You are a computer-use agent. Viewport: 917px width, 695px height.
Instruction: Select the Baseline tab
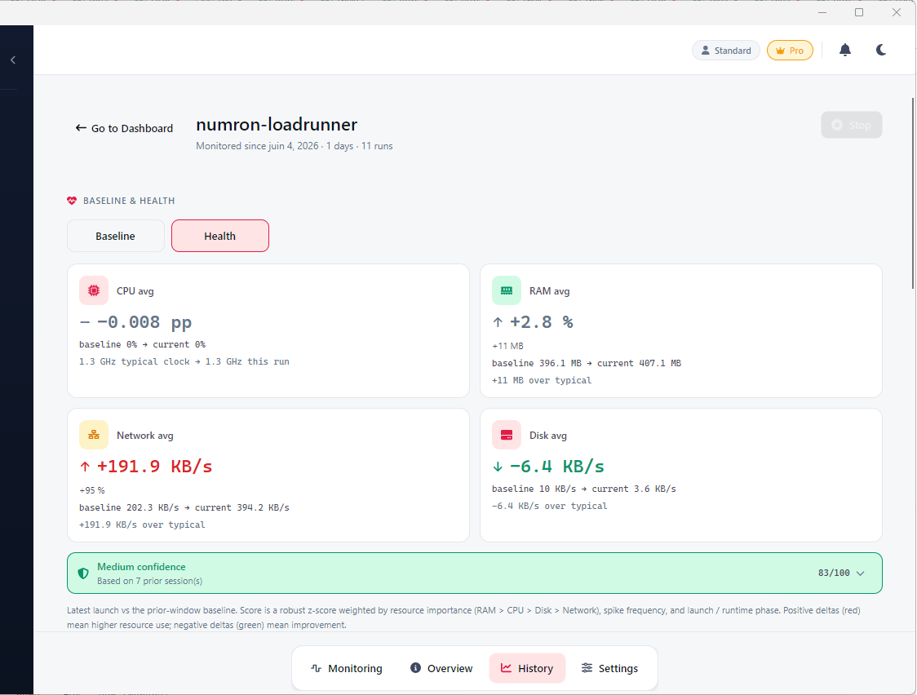tap(116, 236)
